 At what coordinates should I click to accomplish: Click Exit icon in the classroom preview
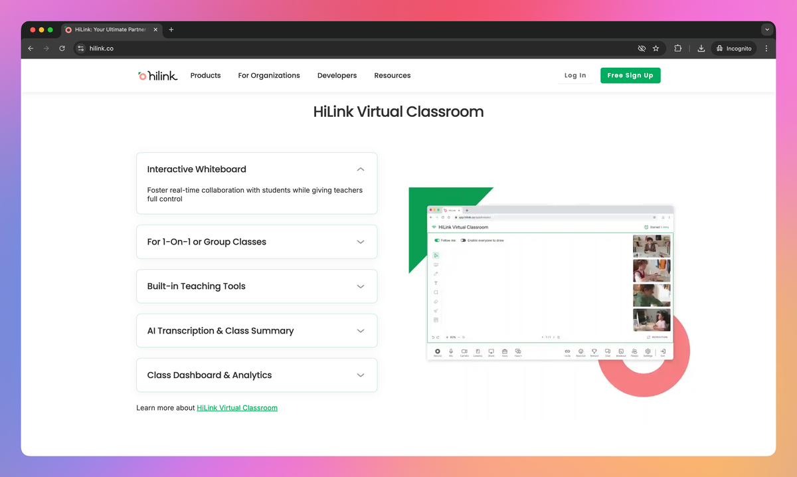pyautogui.click(x=663, y=352)
